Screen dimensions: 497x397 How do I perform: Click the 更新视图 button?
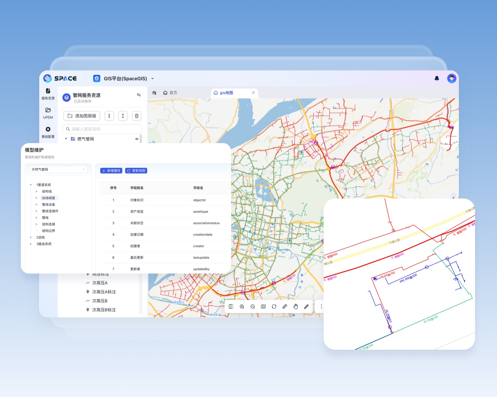[x=136, y=171]
